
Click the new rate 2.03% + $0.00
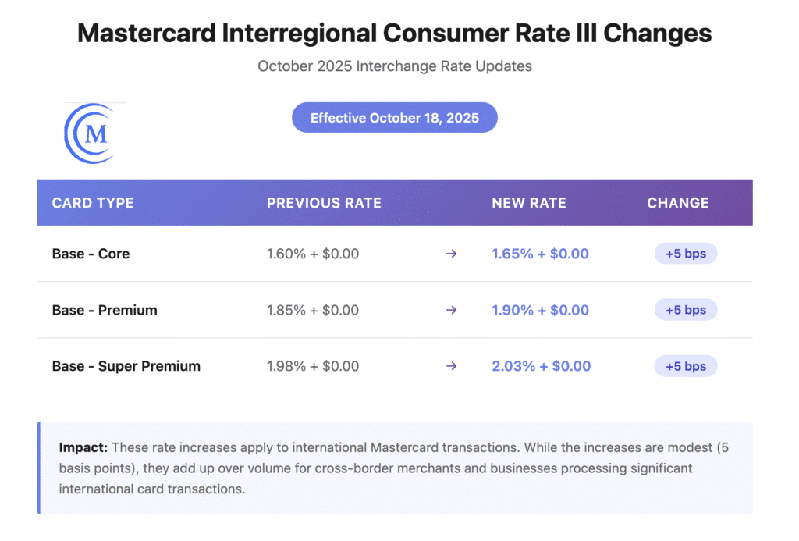click(x=540, y=366)
